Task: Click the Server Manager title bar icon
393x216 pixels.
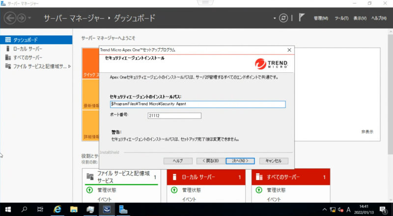Action: point(3,3)
